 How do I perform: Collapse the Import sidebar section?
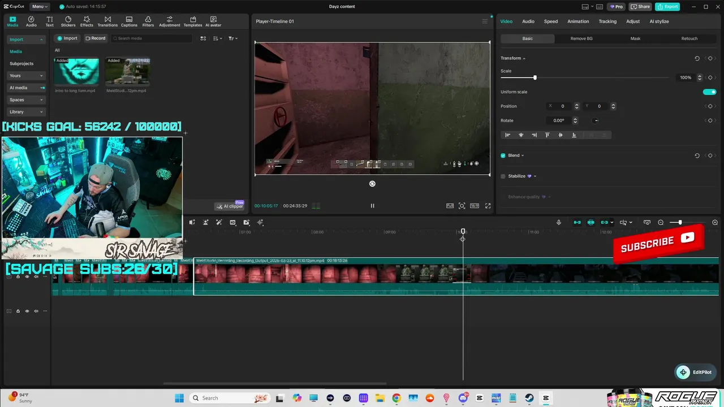(26, 40)
